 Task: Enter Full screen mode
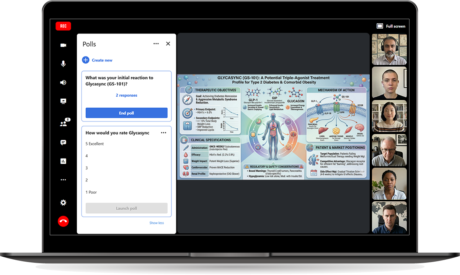391,26
